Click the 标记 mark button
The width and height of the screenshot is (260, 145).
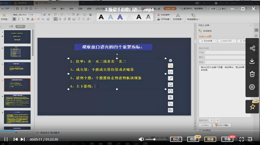coord(176,139)
